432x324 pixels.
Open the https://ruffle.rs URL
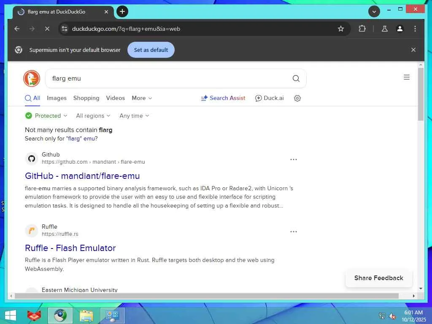click(x=60, y=234)
